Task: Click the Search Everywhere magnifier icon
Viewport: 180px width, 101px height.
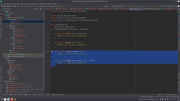Action: click(x=176, y=6)
